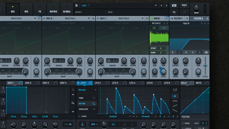Select LFO RETRIG trigger mode
Screen dimensions: 229x129
87,104
